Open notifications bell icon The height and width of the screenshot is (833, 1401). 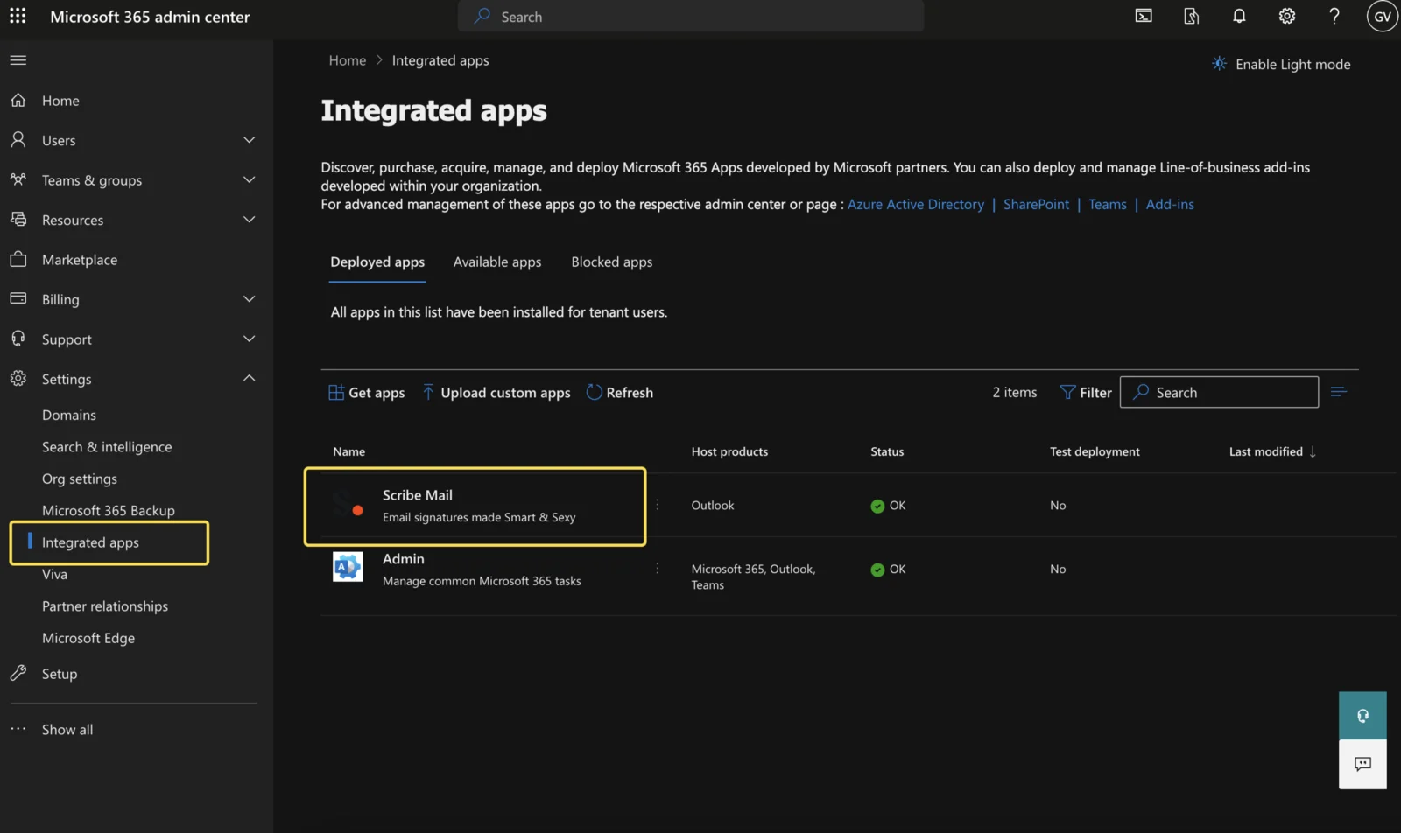tap(1239, 16)
